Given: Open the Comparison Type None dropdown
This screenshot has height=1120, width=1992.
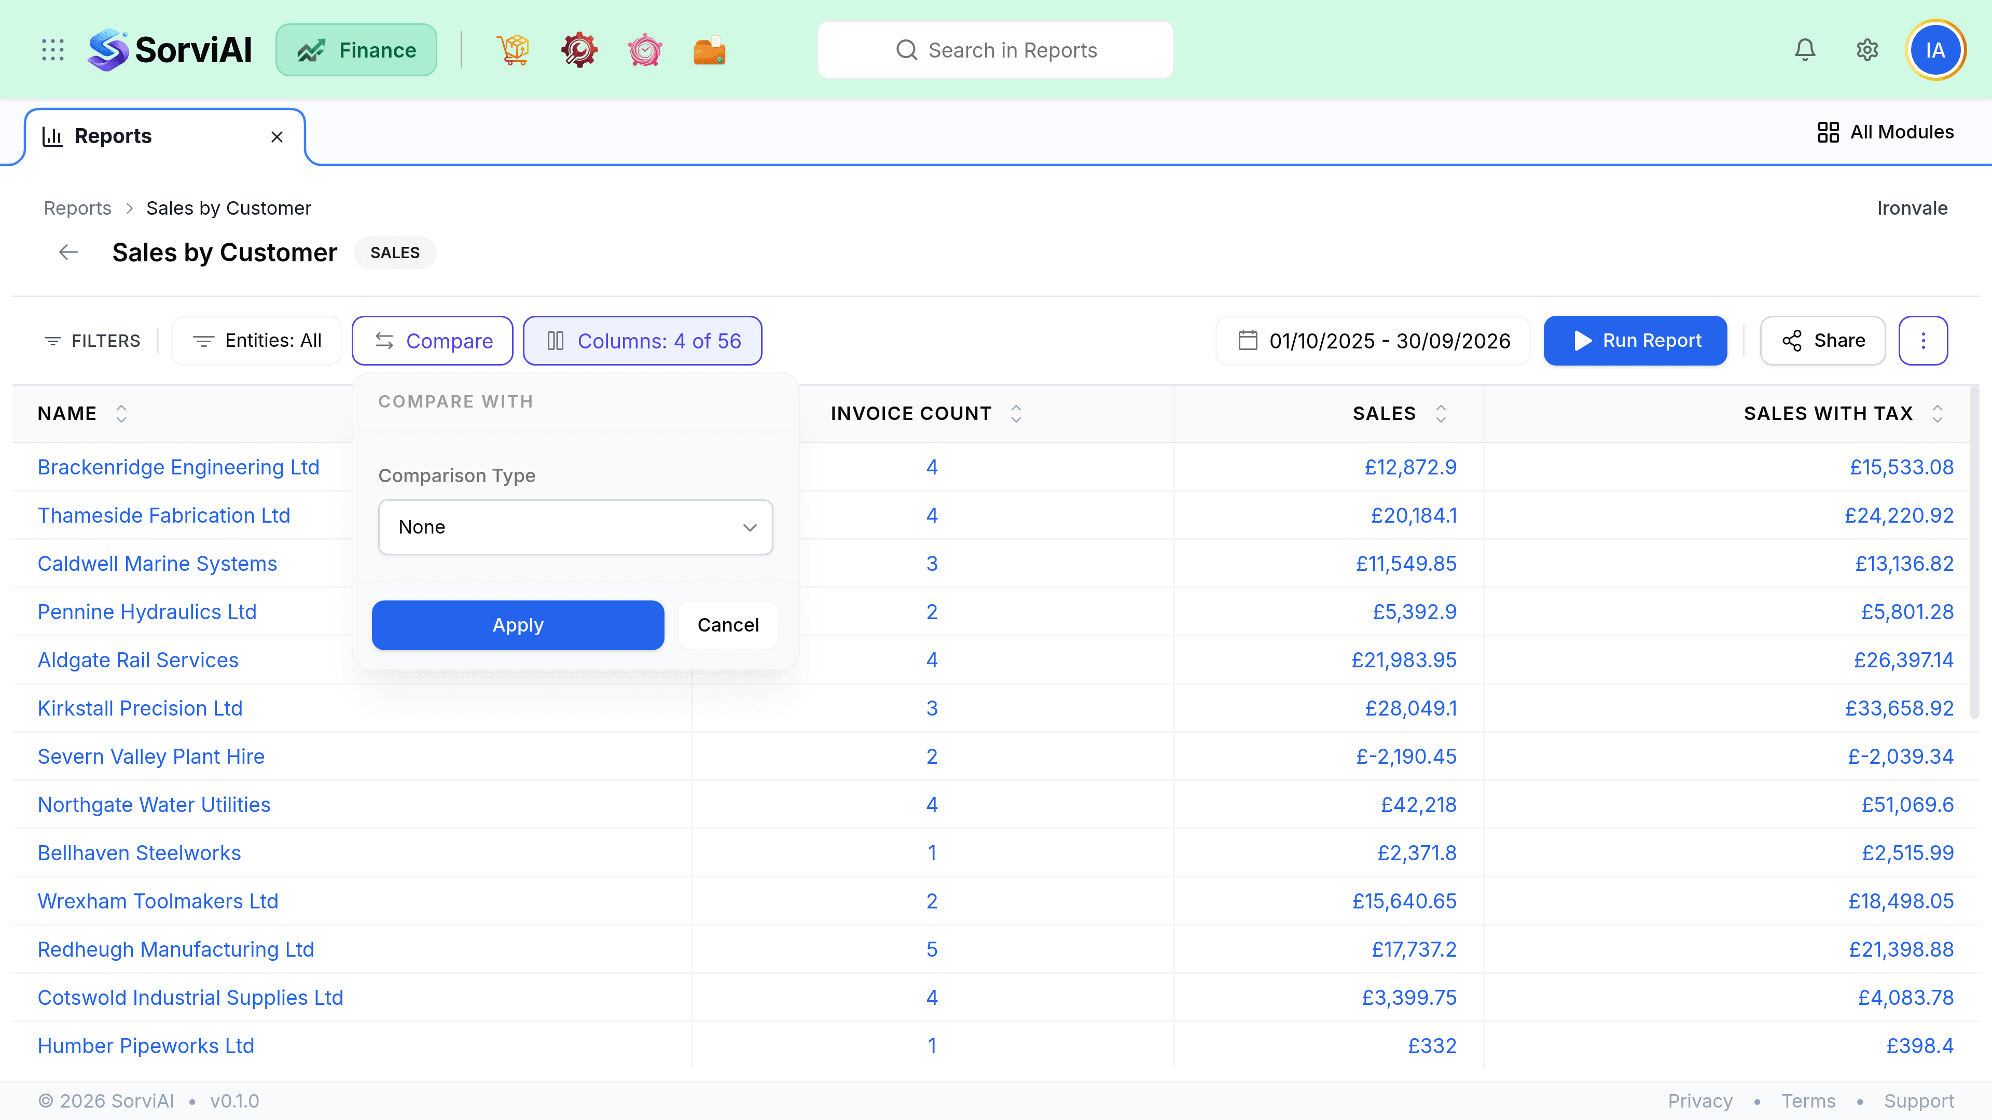Looking at the screenshot, I should coord(575,527).
